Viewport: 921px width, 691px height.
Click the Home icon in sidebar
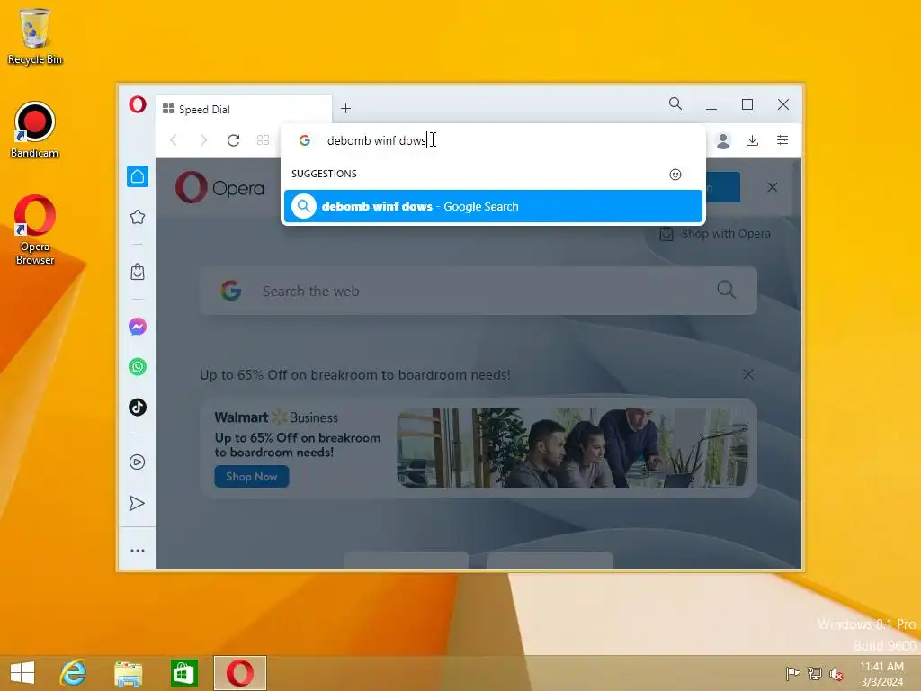tap(138, 176)
